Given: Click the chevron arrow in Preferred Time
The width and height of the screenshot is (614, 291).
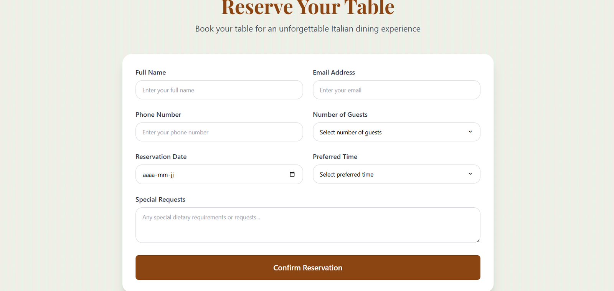Looking at the screenshot, I should [470, 174].
